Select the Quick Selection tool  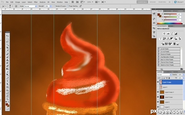pyautogui.click(x=7, y=45)
